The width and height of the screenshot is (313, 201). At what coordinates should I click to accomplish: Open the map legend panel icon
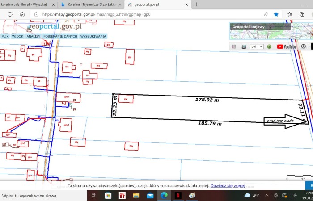(234, 46)
